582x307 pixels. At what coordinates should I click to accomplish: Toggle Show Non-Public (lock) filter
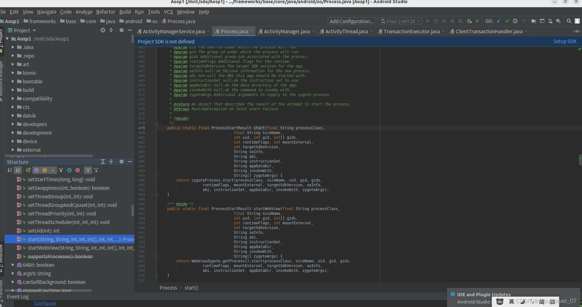pos(53,170)
